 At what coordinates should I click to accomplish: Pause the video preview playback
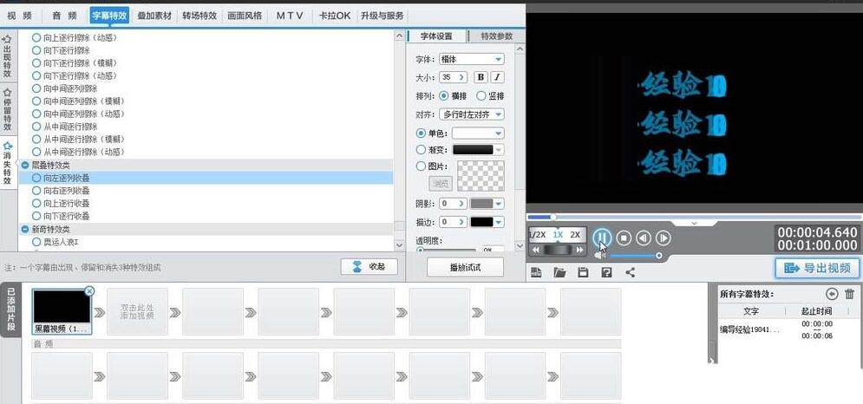tap(602, 238)
